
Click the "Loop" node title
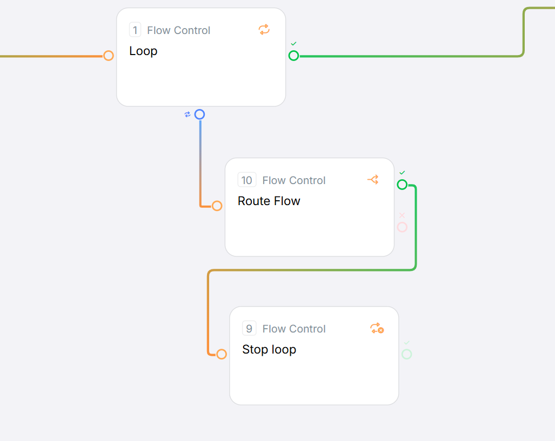143,51
